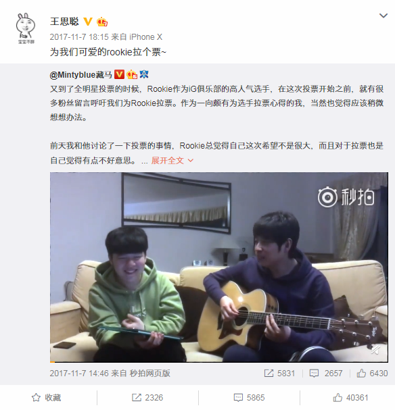The image size is (395, 410).
Task: Open the @Mintyblue藏马 profile link
Action: (81, 75)
